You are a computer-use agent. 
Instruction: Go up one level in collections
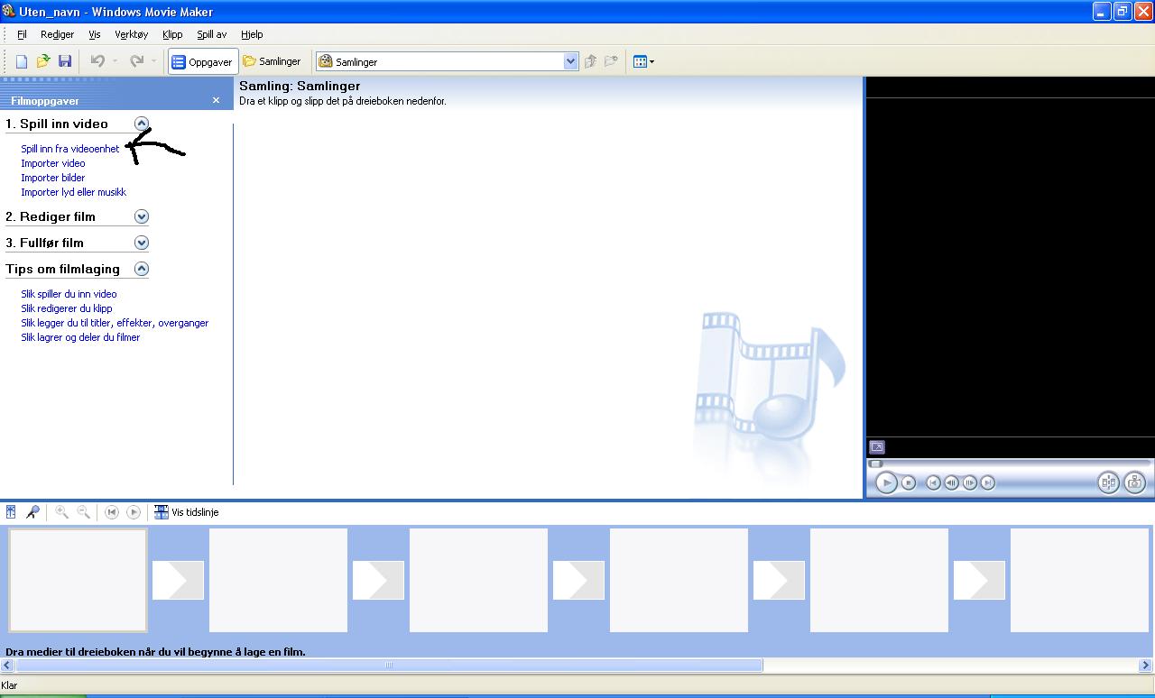tap(591, 61)
